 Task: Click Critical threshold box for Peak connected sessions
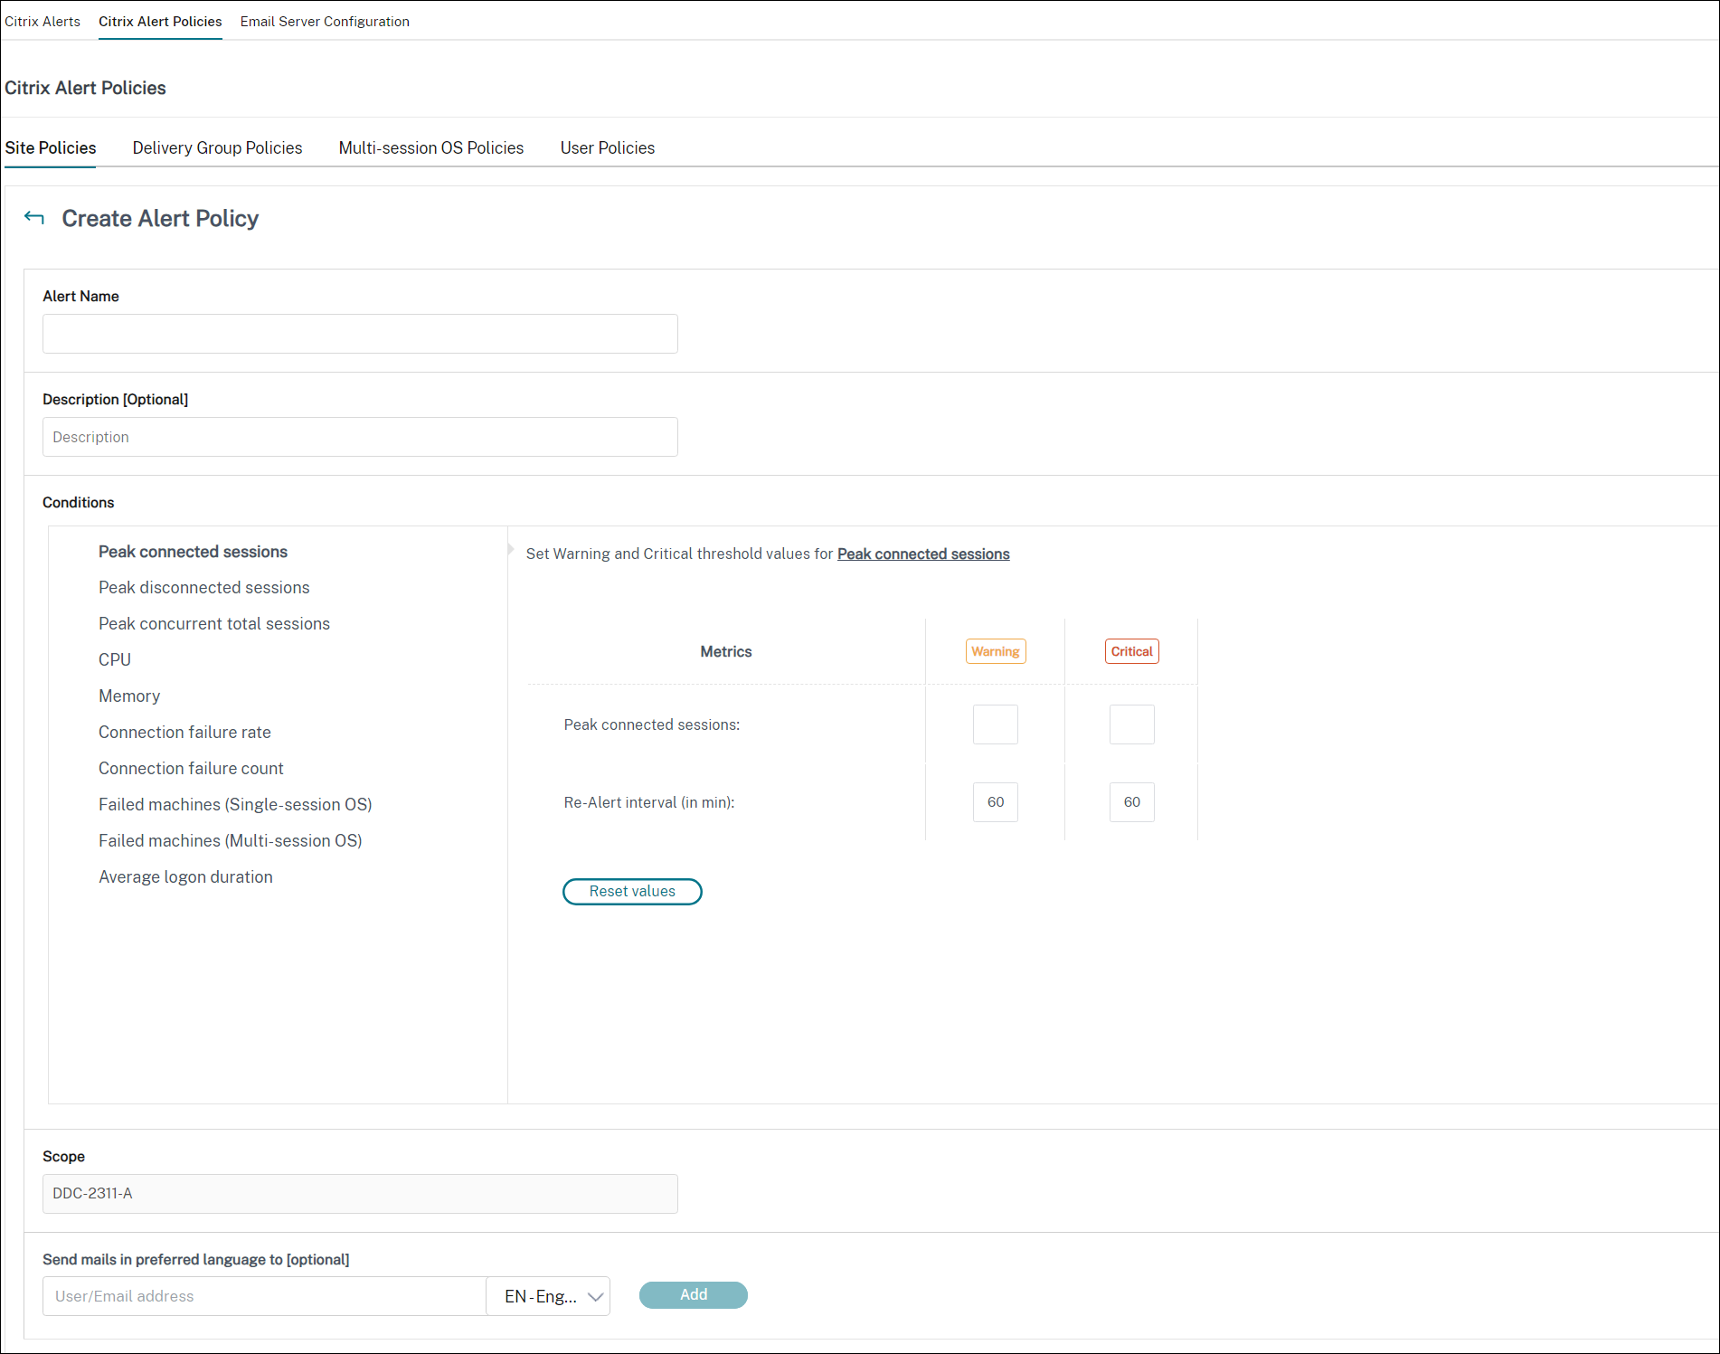(x=1132, y=724)
